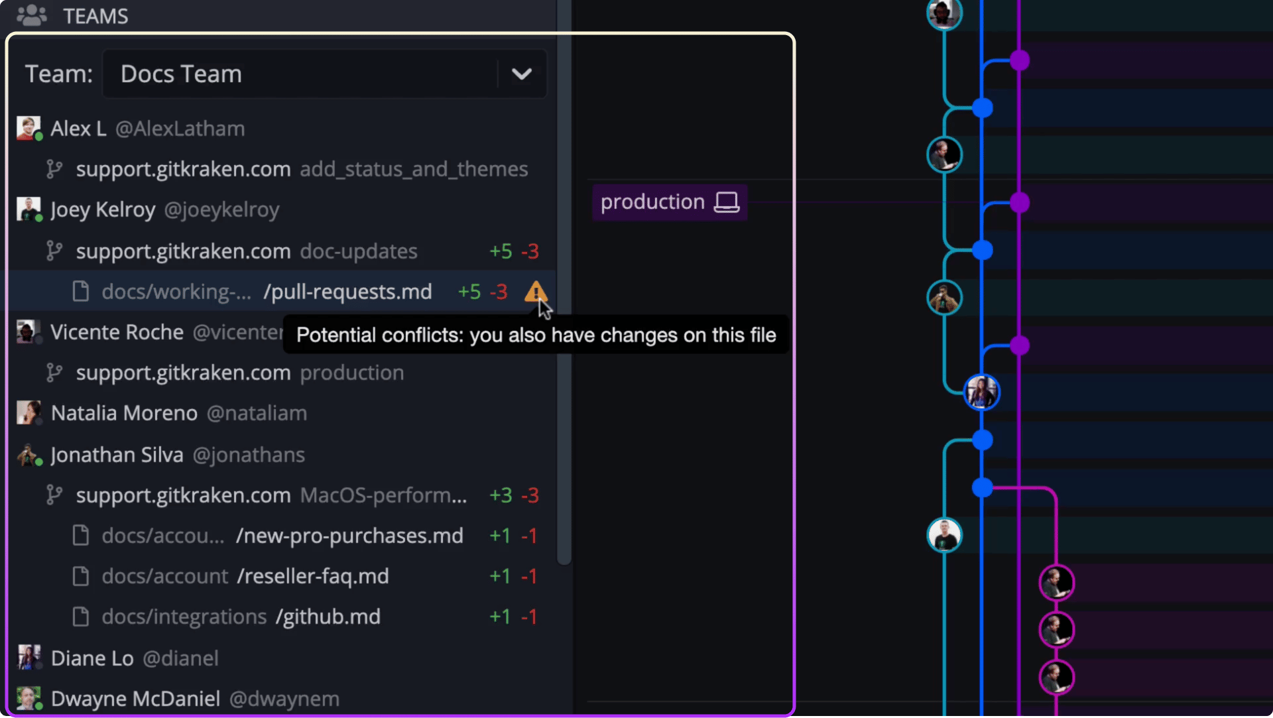Select the add_status_and_themes branch row
Screen dimensions: 1273x718
(x=281, y=169)
